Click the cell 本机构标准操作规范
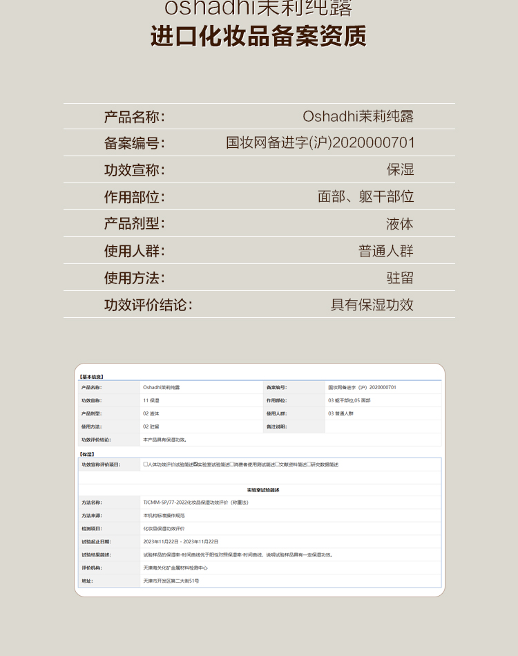The width and height of the screenshot is (518, 656). (164, 516)
